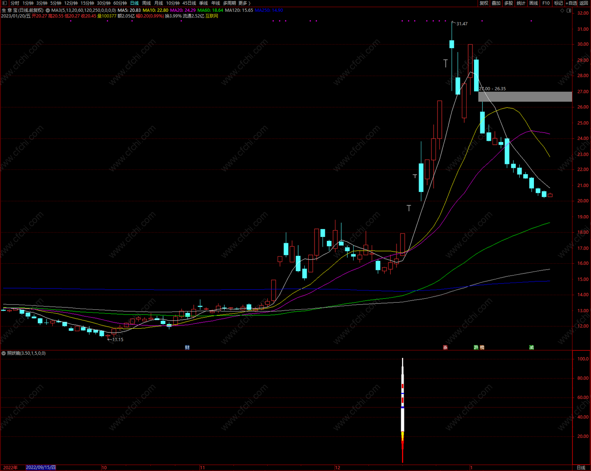Click the diamond icon near price axis
The width and height of the screenshot is (591, 471).
pos(562,11)
